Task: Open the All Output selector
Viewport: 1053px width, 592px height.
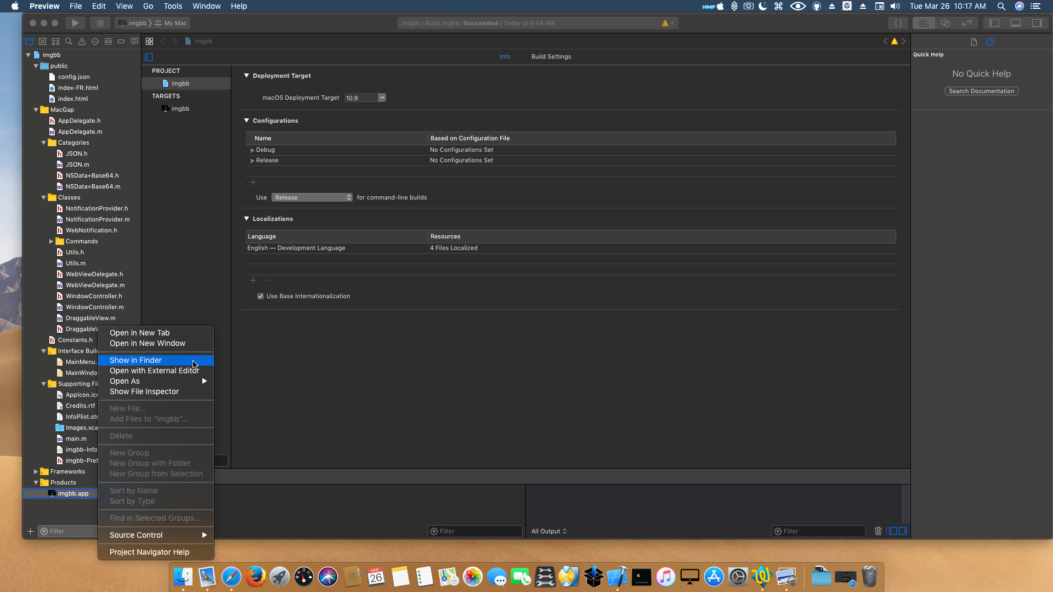Action: tap(549, 531)
